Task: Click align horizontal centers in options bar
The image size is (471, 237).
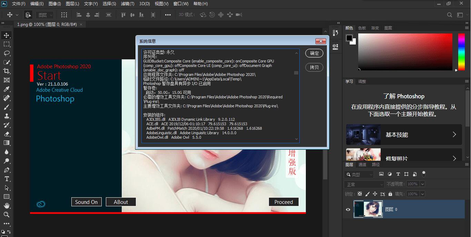Action: click(88, 15)
